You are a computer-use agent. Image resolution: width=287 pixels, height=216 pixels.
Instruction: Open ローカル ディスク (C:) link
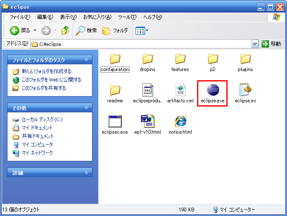pyautogui.click(x=42, y=119)
